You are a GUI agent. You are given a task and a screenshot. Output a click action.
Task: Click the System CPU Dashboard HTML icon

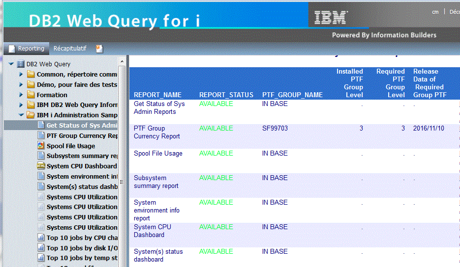(x=41, y=166)
